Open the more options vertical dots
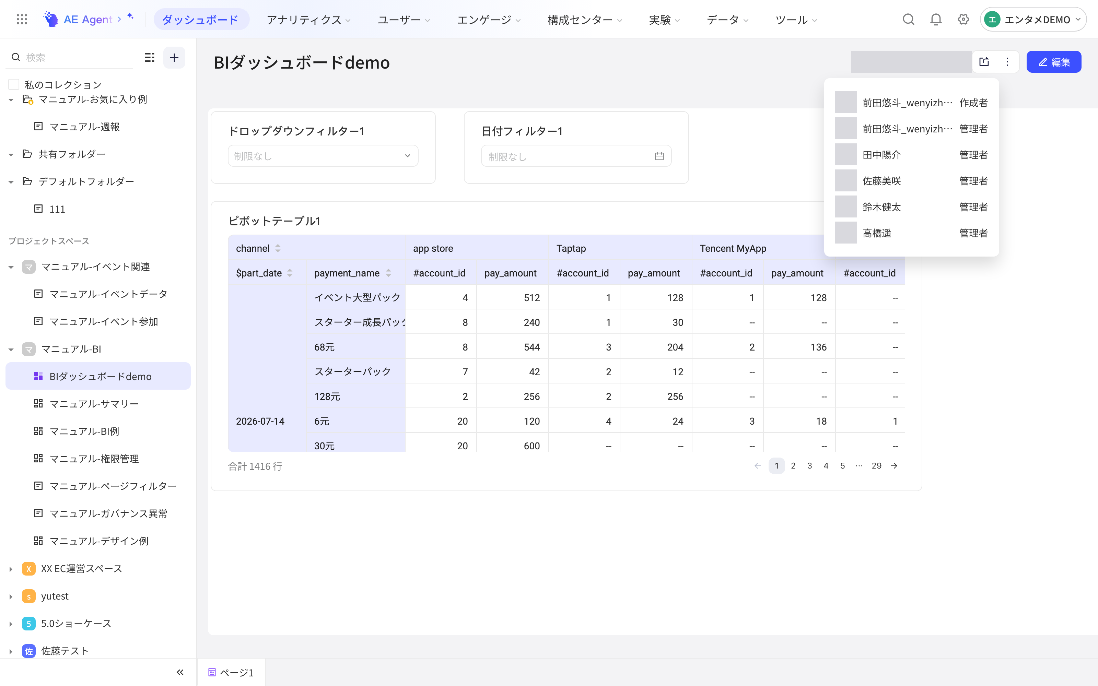 click(x=1007, y=62)
